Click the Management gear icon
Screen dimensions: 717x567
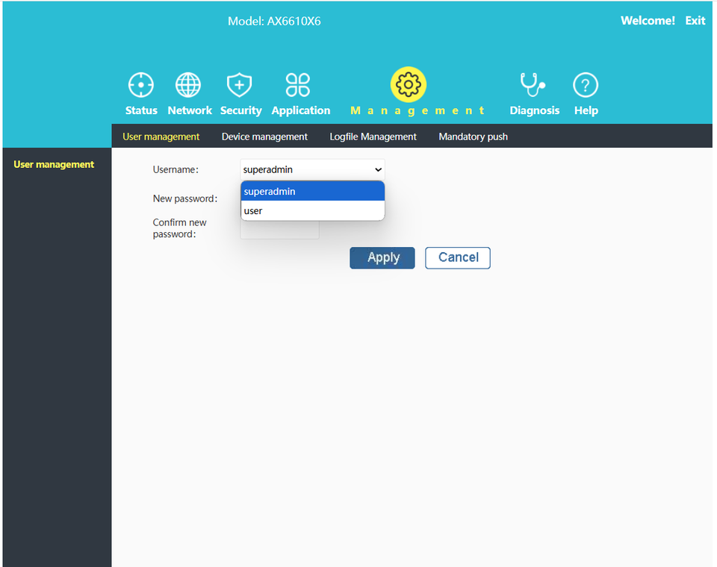pyautogui.click(x=409, y=85)
